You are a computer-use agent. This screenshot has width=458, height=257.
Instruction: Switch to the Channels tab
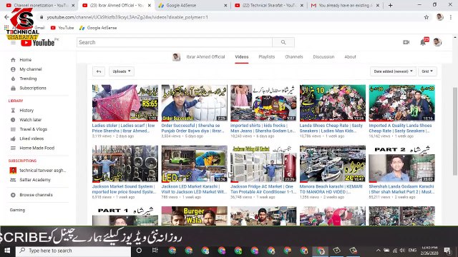click(294, 57)
